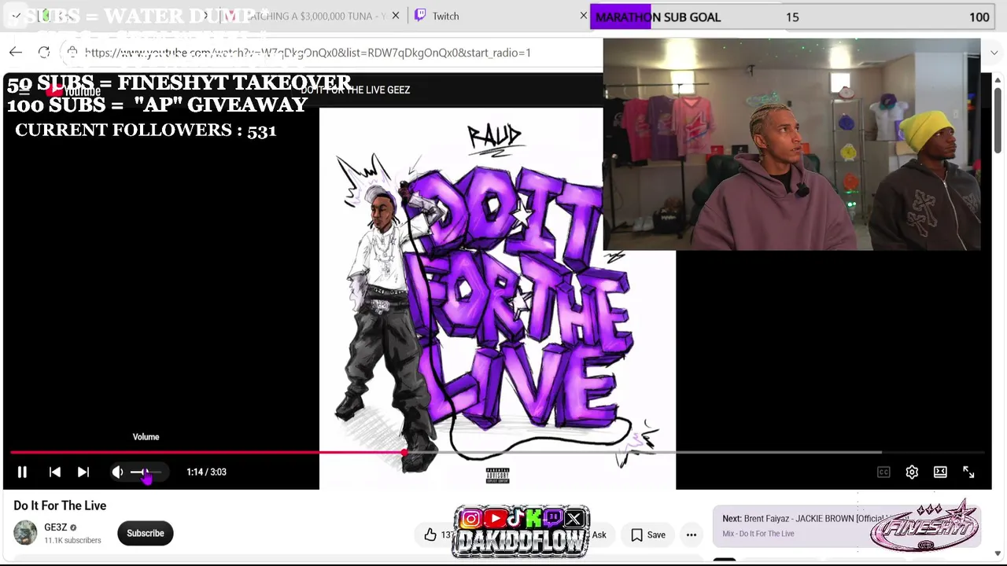The width and height of the screenshot is (1007, 566).
Task: Subscribe to the GE3Z channel
Action: (x=146, y=533)
